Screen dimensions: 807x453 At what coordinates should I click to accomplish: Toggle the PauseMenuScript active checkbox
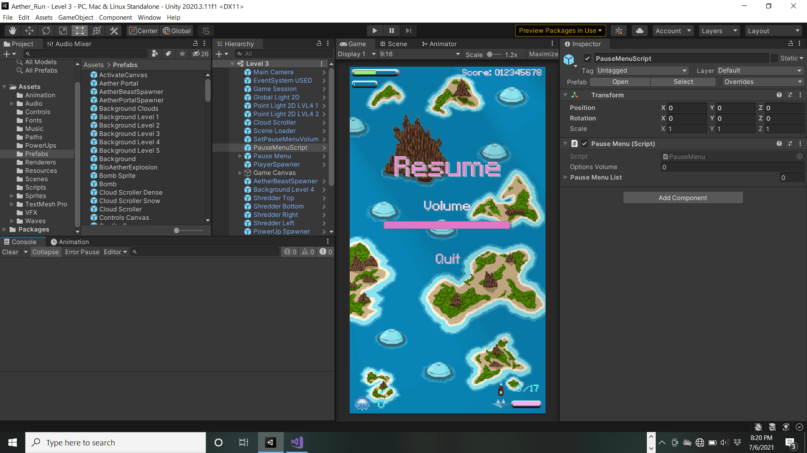point(588,59)
